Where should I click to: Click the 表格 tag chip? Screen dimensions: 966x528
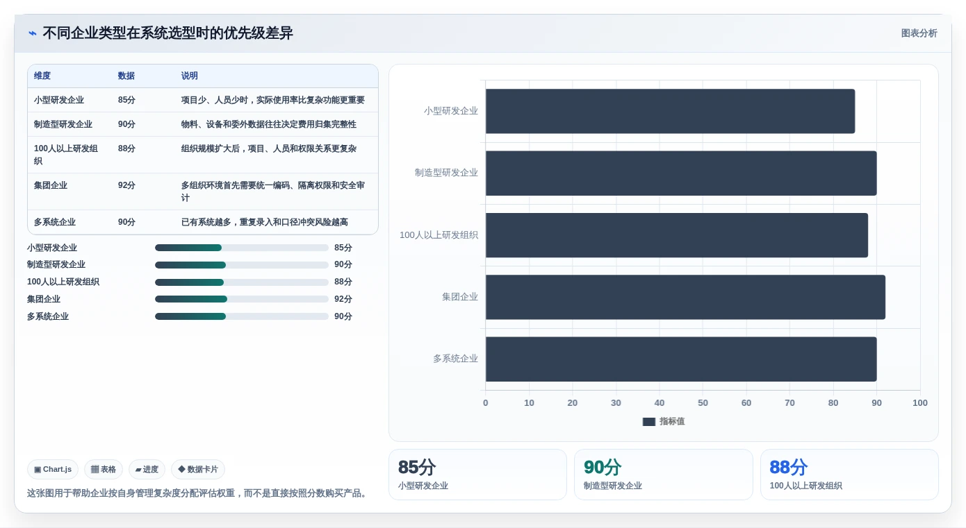104,470
